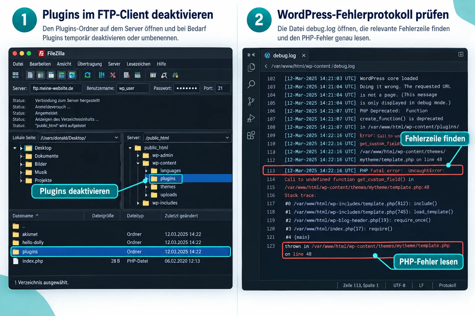The image size is (475, 316).
Task: Open the FileZilla Site Manager icon
Action: (x=15, y=75)
